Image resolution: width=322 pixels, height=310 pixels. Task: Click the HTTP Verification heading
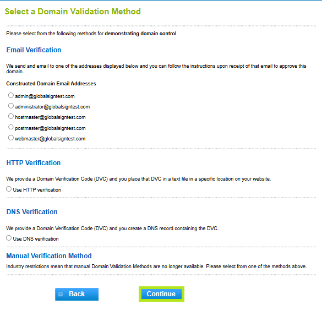point(34,163)
